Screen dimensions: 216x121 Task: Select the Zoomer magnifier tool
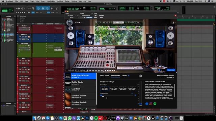coord(33,8)
